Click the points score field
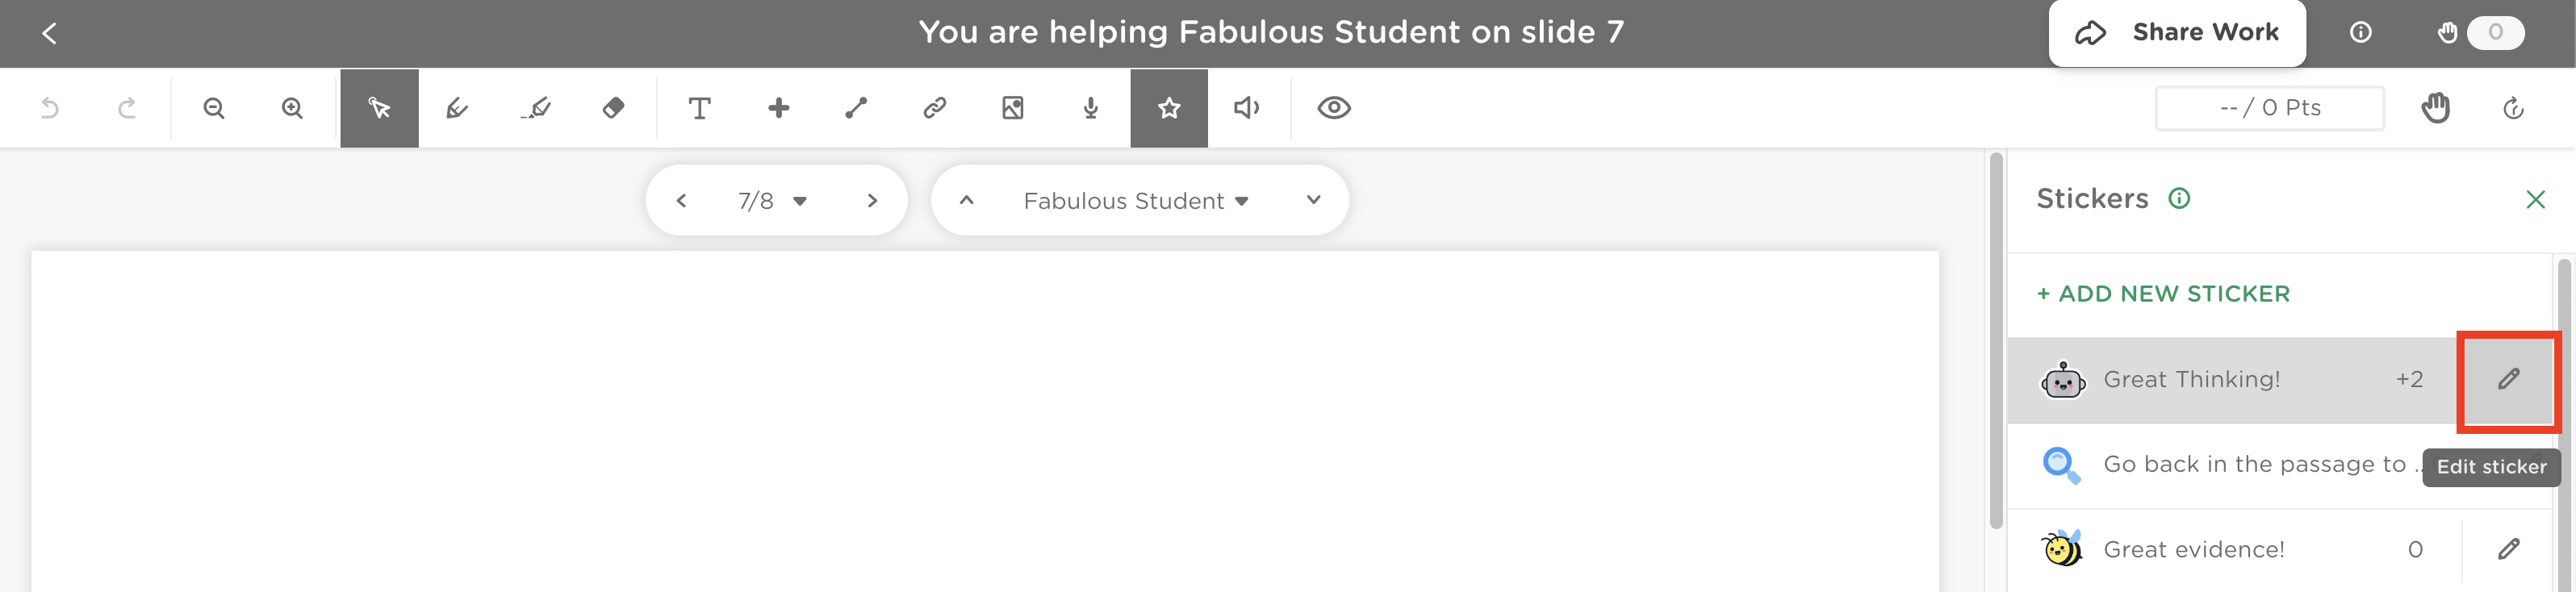This screenshot has height=592, width=2576. 2270,108
